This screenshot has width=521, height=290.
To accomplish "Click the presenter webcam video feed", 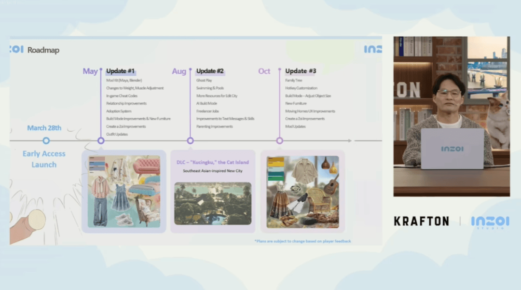I will click(452, 116).
